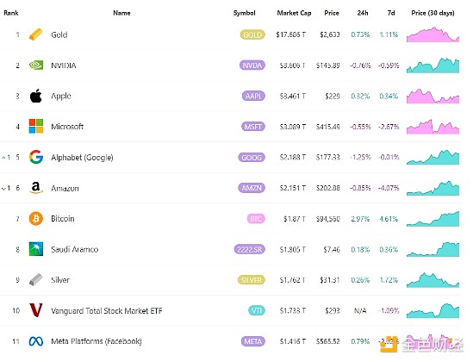The image size is (473, 362).
Task: Click Alphabet's 30-day price chart
Action: pos(433,157)
